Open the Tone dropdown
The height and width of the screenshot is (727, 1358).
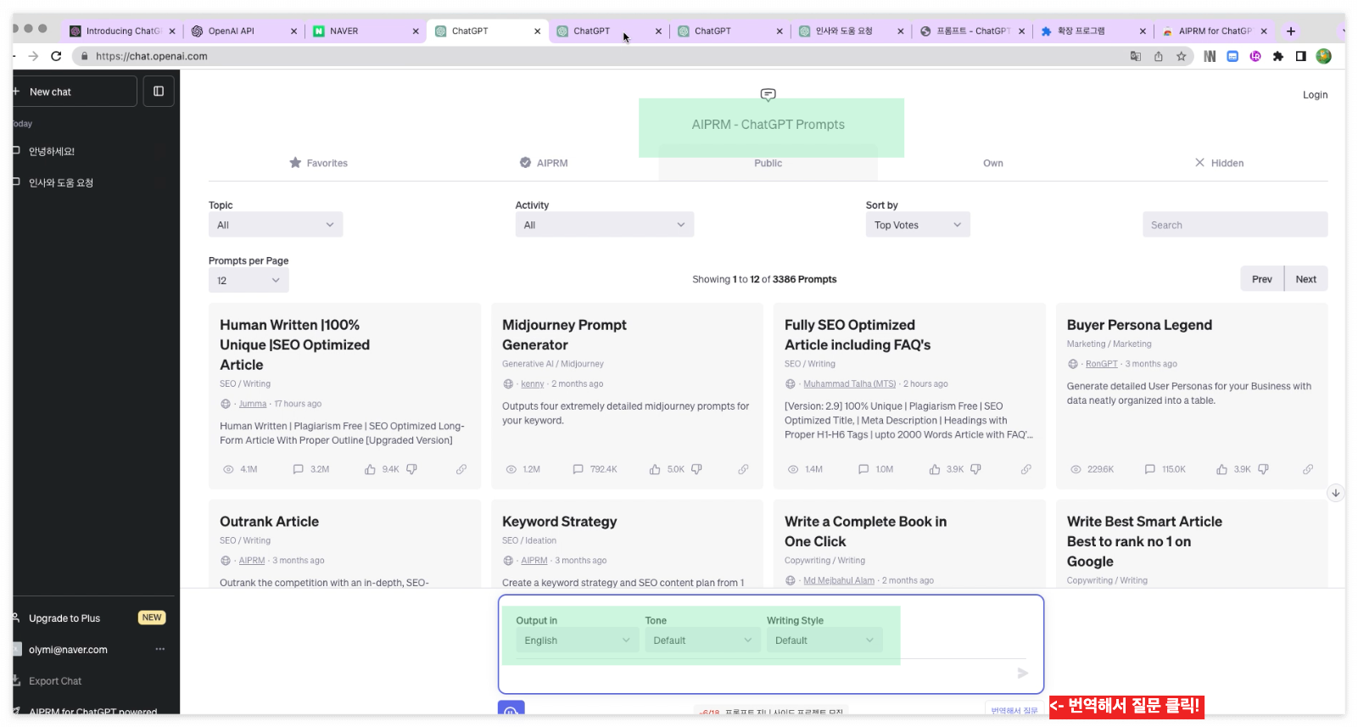click(702, 640)
